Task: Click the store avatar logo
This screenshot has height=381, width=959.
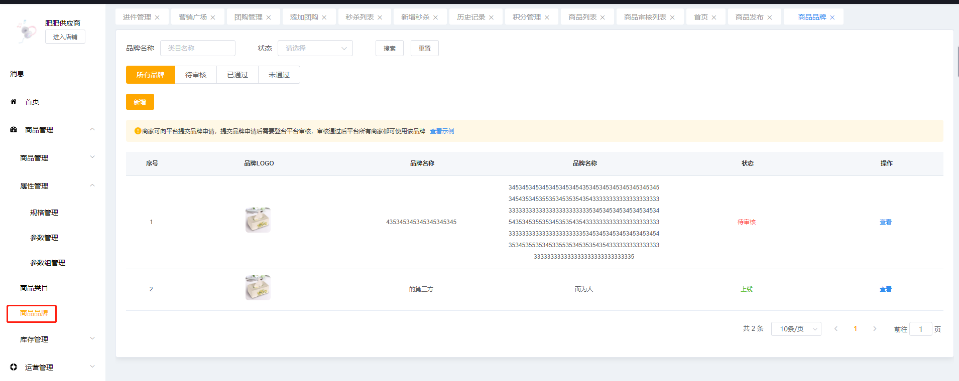Action: coord(26,31)
